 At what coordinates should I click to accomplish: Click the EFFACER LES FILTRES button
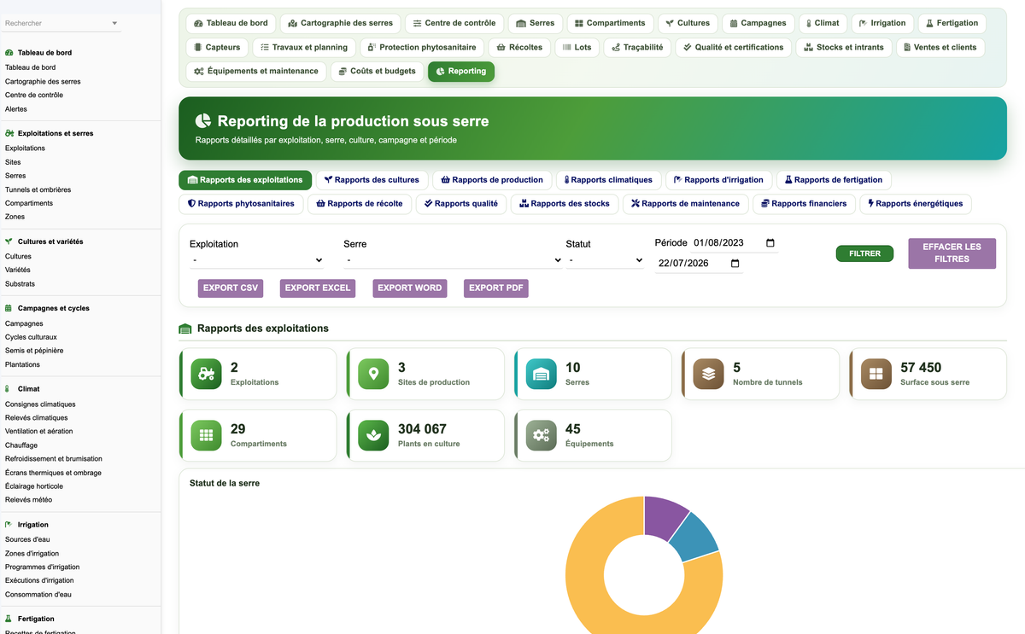pos(952,253)
